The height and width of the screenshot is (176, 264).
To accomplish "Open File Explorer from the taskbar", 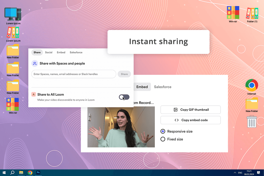I will click(21, 173).
